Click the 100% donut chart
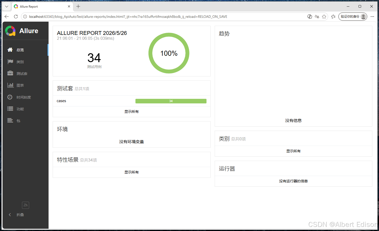The image size is (379, 231). tap(169, 53)
